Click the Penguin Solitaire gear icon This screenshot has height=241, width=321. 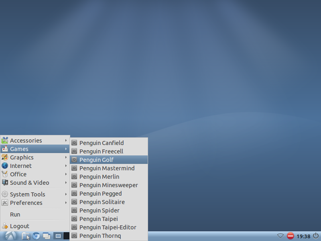tap(74, 202)
